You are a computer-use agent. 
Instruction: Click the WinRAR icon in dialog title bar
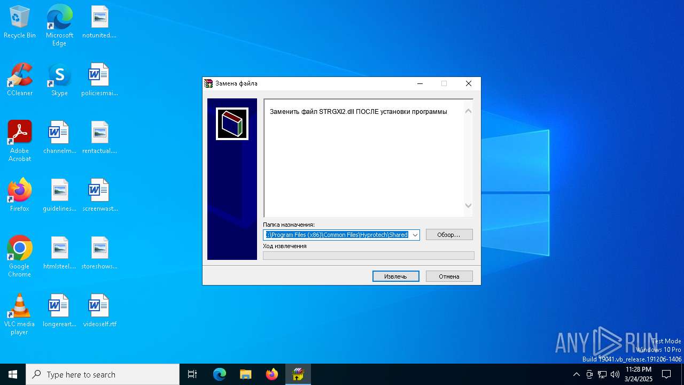click(208, 83)
